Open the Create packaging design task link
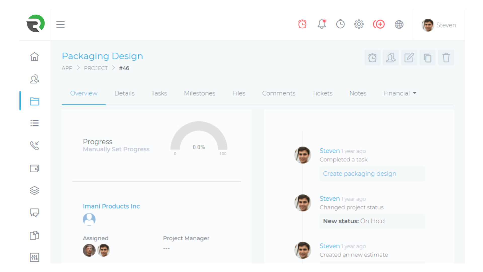 pyautogui.click(x=359, y=174)
